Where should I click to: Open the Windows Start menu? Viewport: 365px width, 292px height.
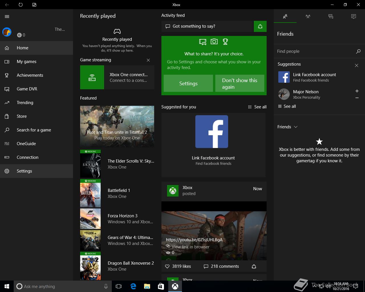click(x=7, y=286)
